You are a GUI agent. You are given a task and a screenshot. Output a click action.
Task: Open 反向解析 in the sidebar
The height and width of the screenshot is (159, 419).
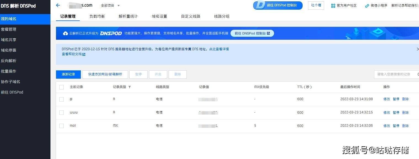(x=25, y=61)
